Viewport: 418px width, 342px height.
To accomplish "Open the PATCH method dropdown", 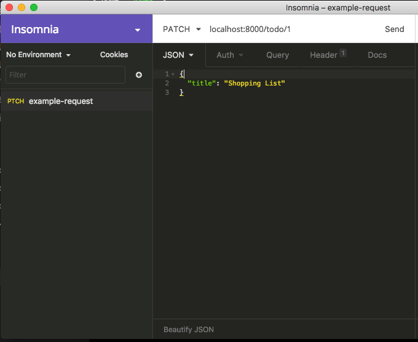I will pyautogui.click(x=181, y=29).
